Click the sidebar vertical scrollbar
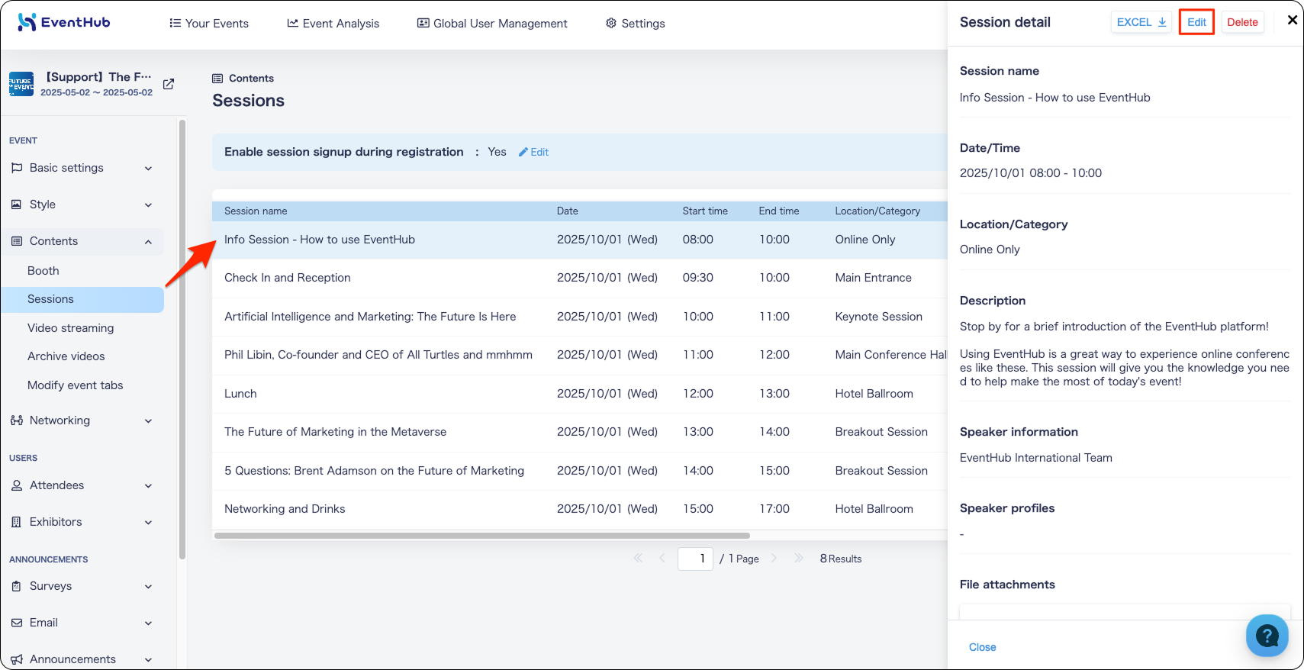This screenshot has height=670, width=1304. click(x=182, y=340)
